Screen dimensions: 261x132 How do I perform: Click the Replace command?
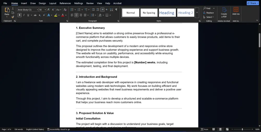pyautogui.click(x=208, y=13)
